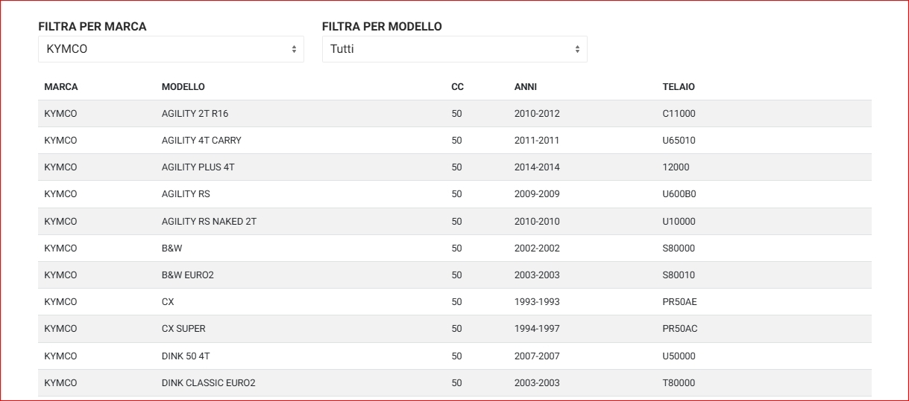Click the MARCA column header
The image size is (909, 401).
pos(61,87)
